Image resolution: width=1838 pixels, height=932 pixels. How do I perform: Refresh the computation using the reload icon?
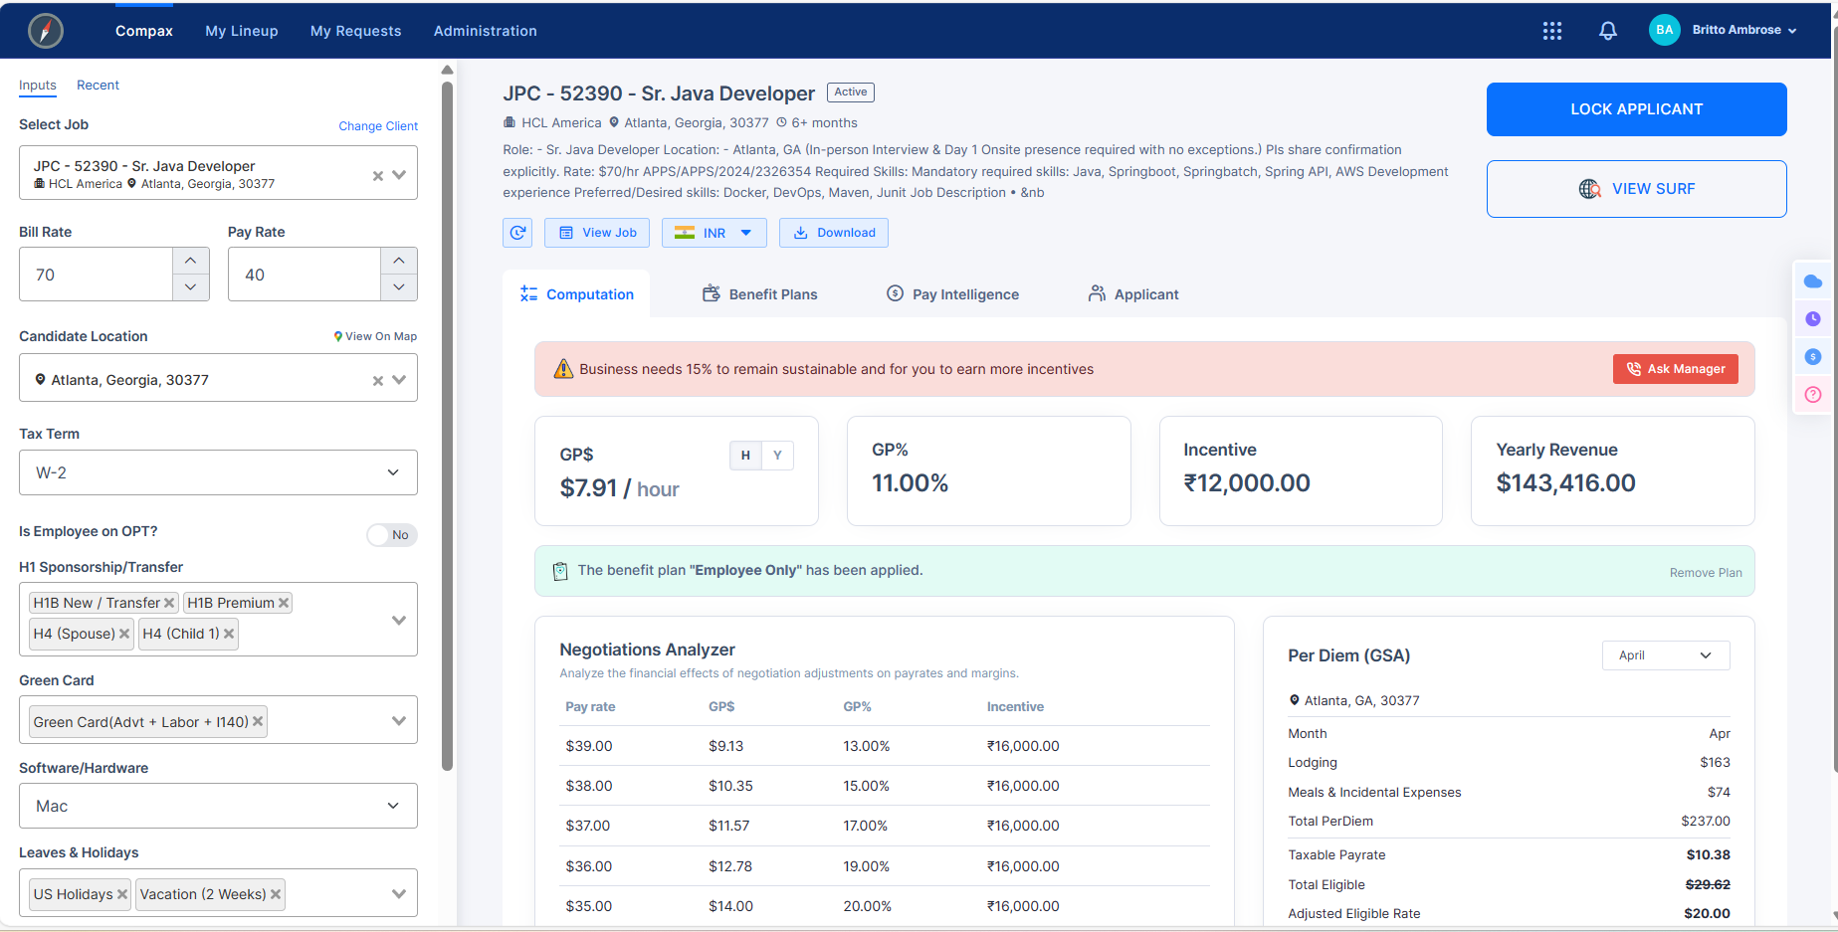click(x=517, y=232)
